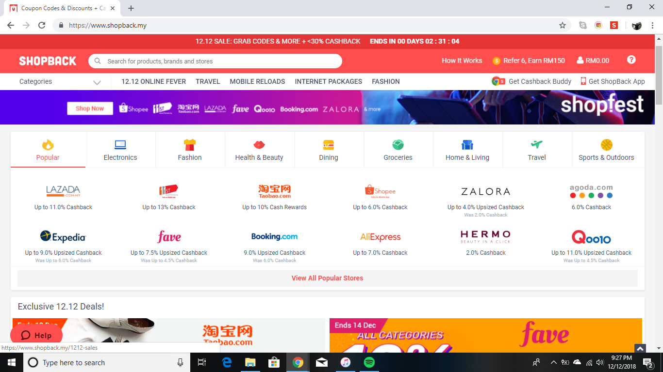This screenshot has height=372, width=663.
Task: Open the FASHION menu item
Action: click(386, 81)
